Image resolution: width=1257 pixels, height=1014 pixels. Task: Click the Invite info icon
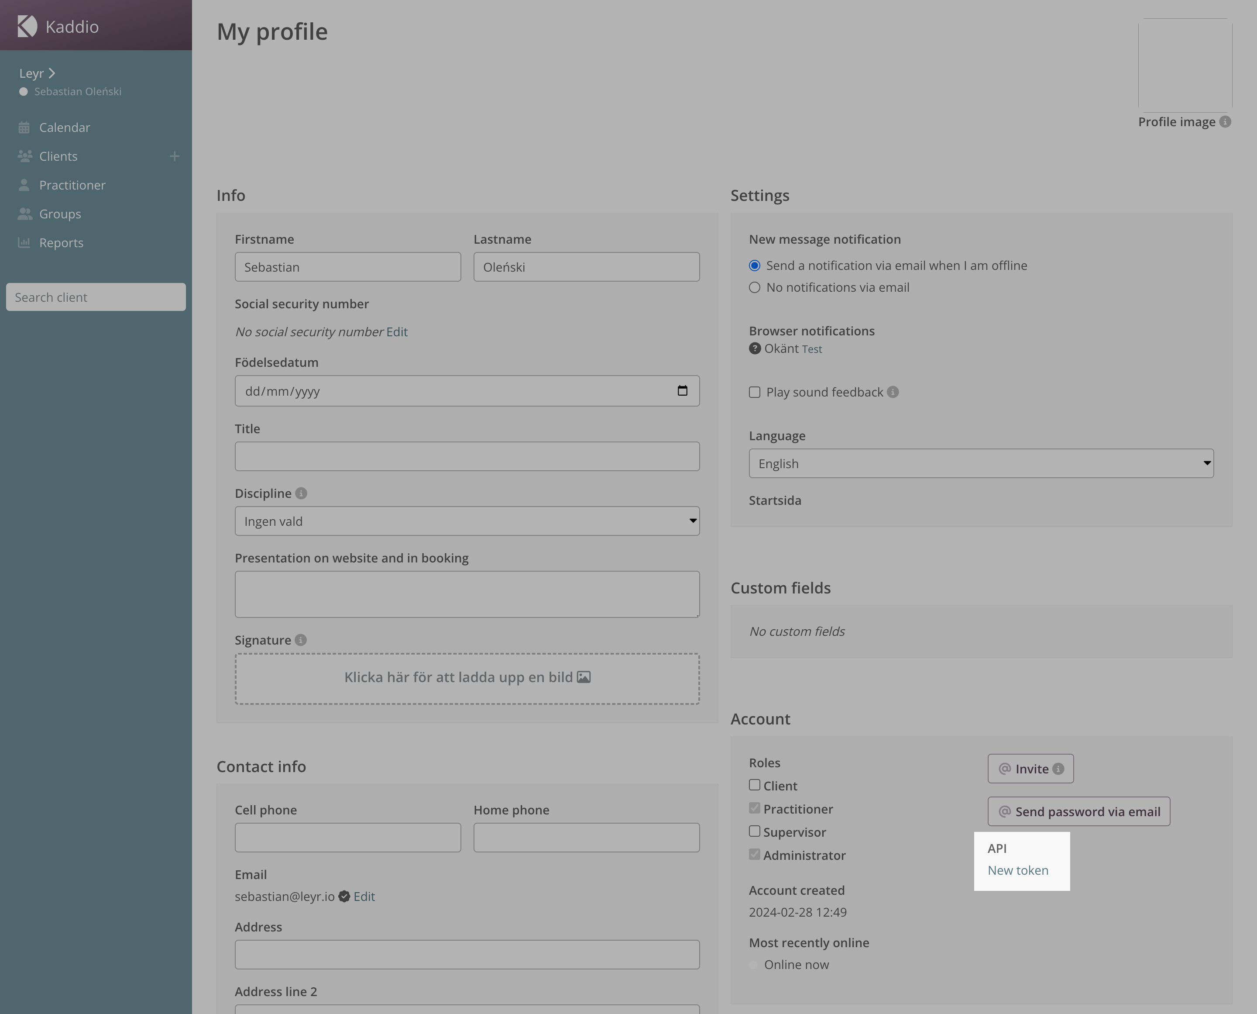click(1058, 769)
